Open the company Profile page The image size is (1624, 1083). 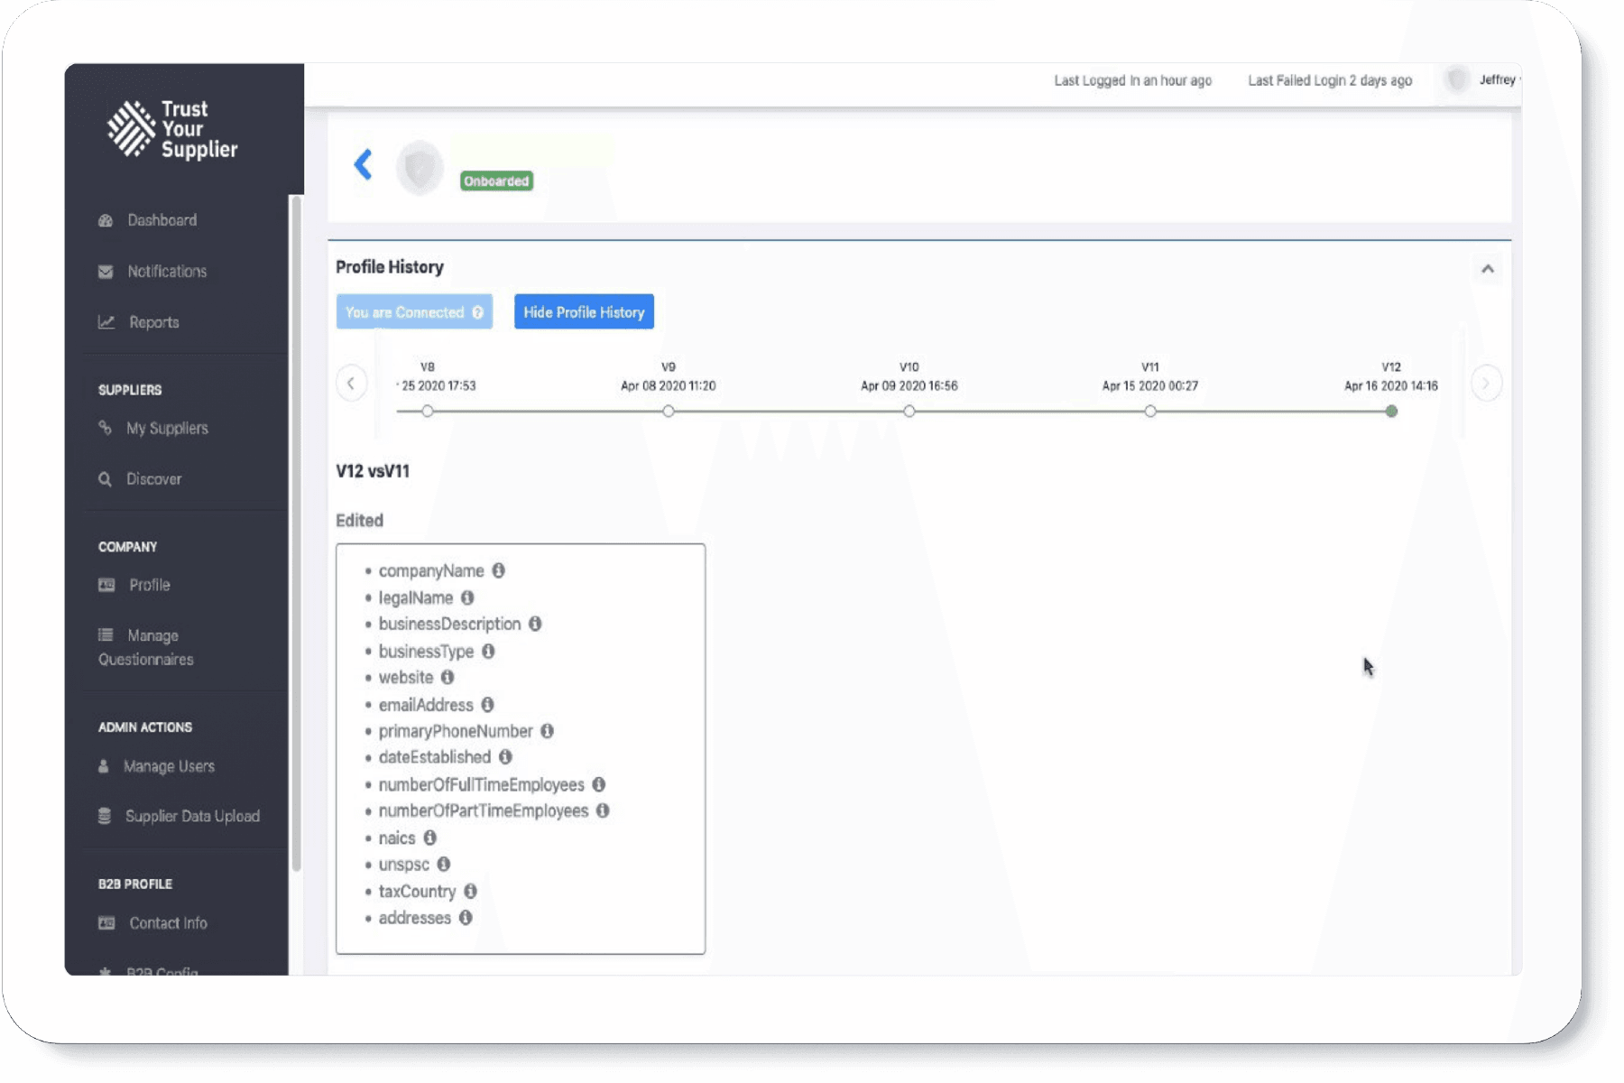[x=134, y=585]
